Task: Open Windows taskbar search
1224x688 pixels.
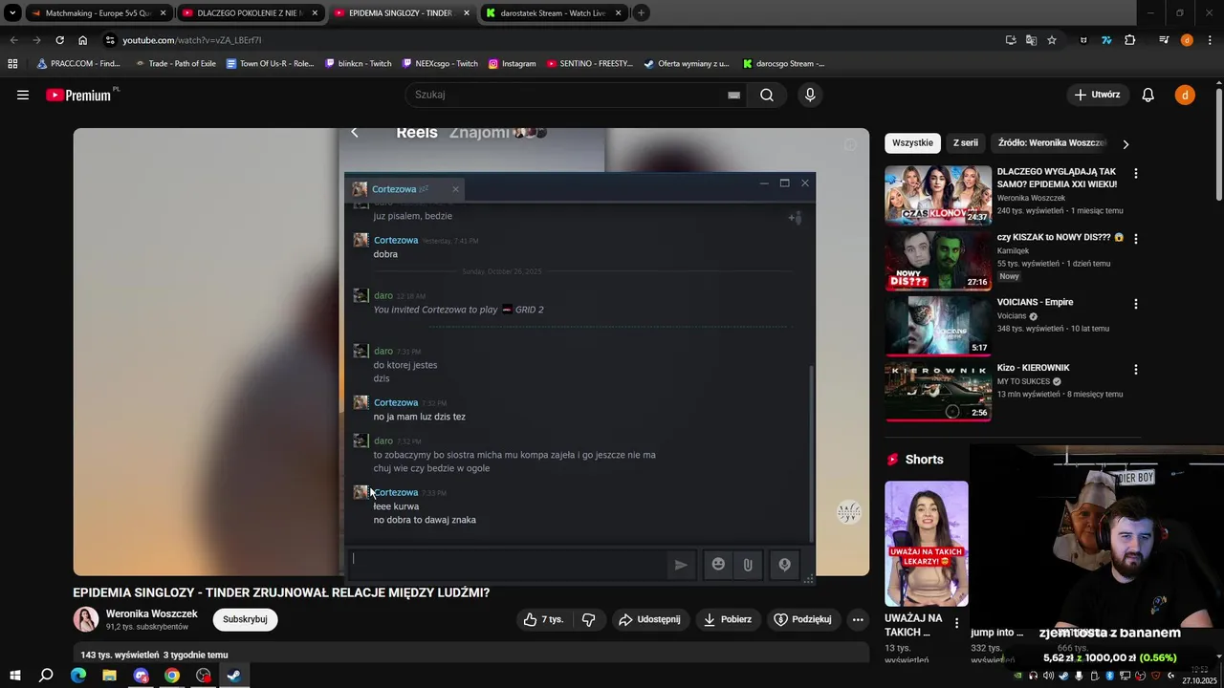Action: coord(46,676)
